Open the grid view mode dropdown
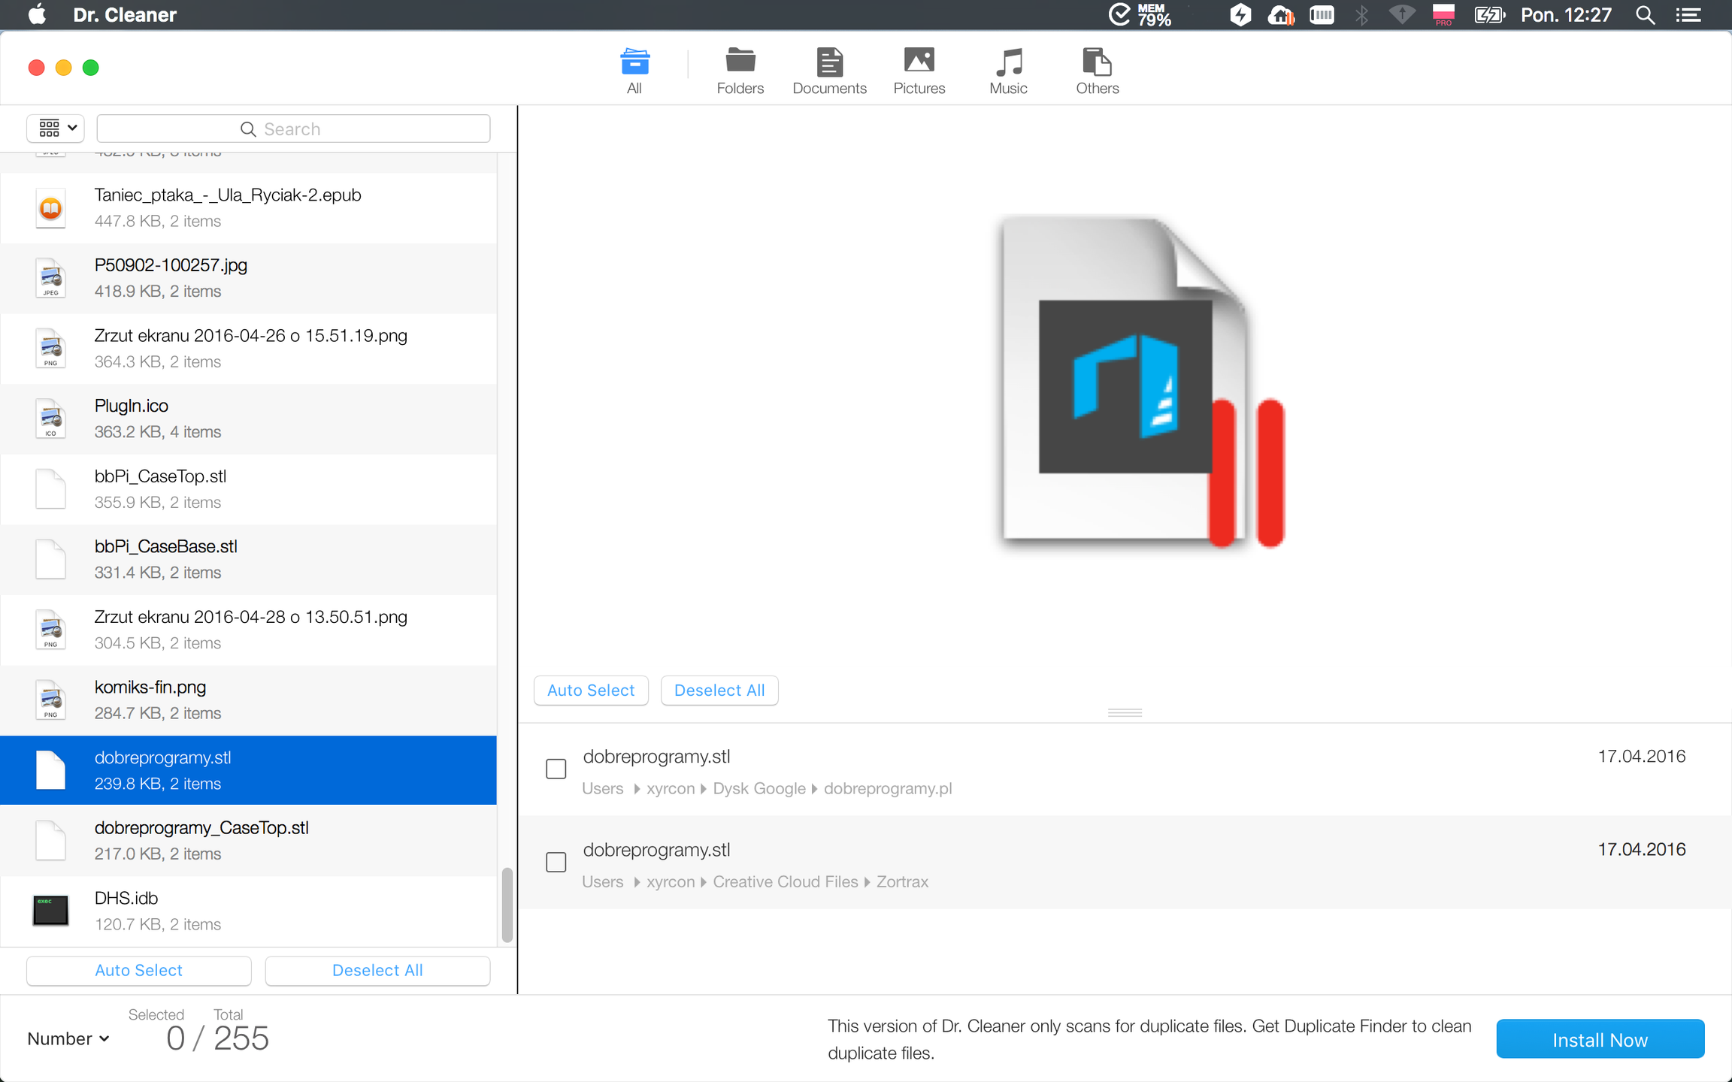 56,128
